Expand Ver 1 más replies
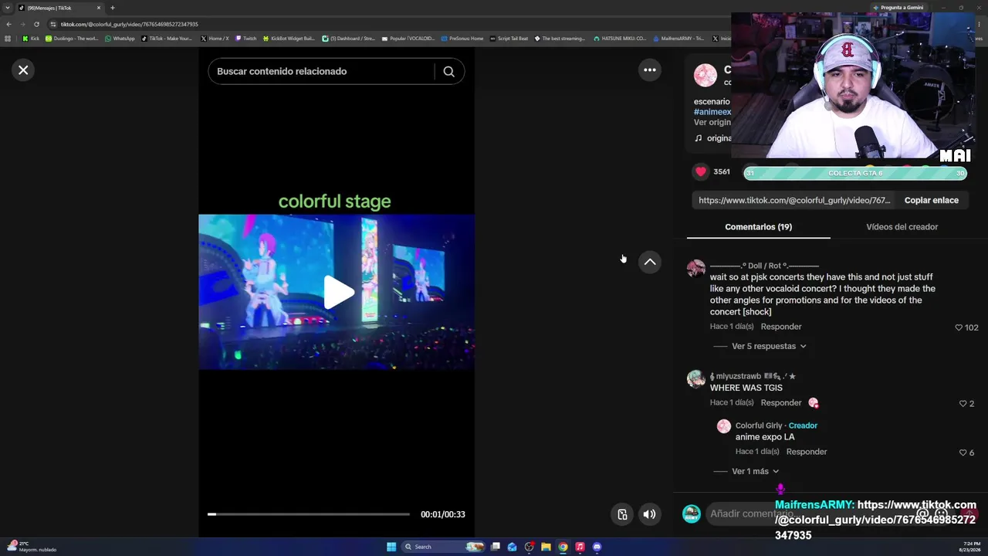 [x=755, y=472]
